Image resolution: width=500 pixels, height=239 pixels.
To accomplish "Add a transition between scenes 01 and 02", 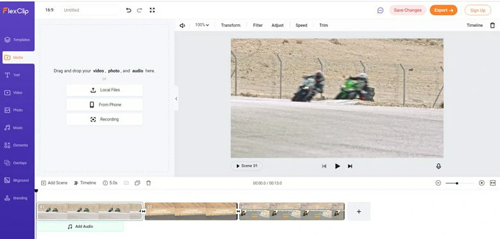I will point(144,211).
